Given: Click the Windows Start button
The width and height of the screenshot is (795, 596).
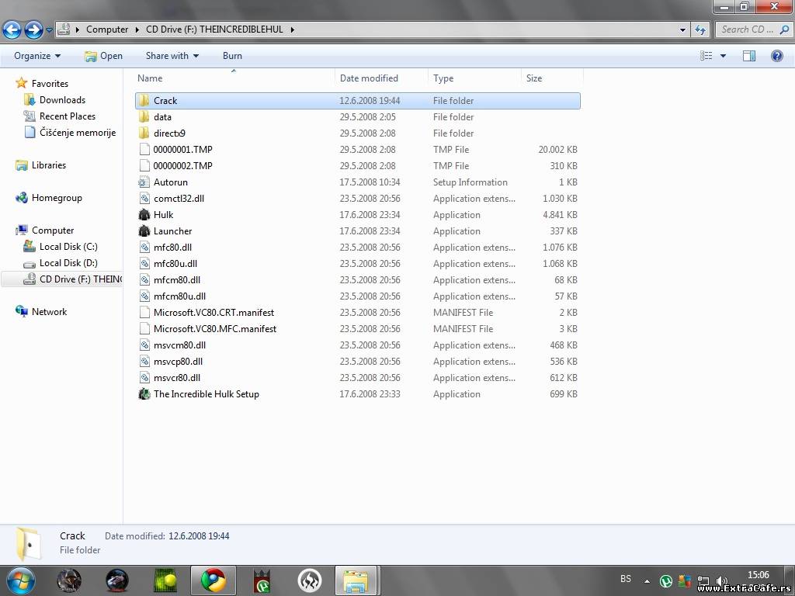Looking at the screenshot, I should 21,580.
